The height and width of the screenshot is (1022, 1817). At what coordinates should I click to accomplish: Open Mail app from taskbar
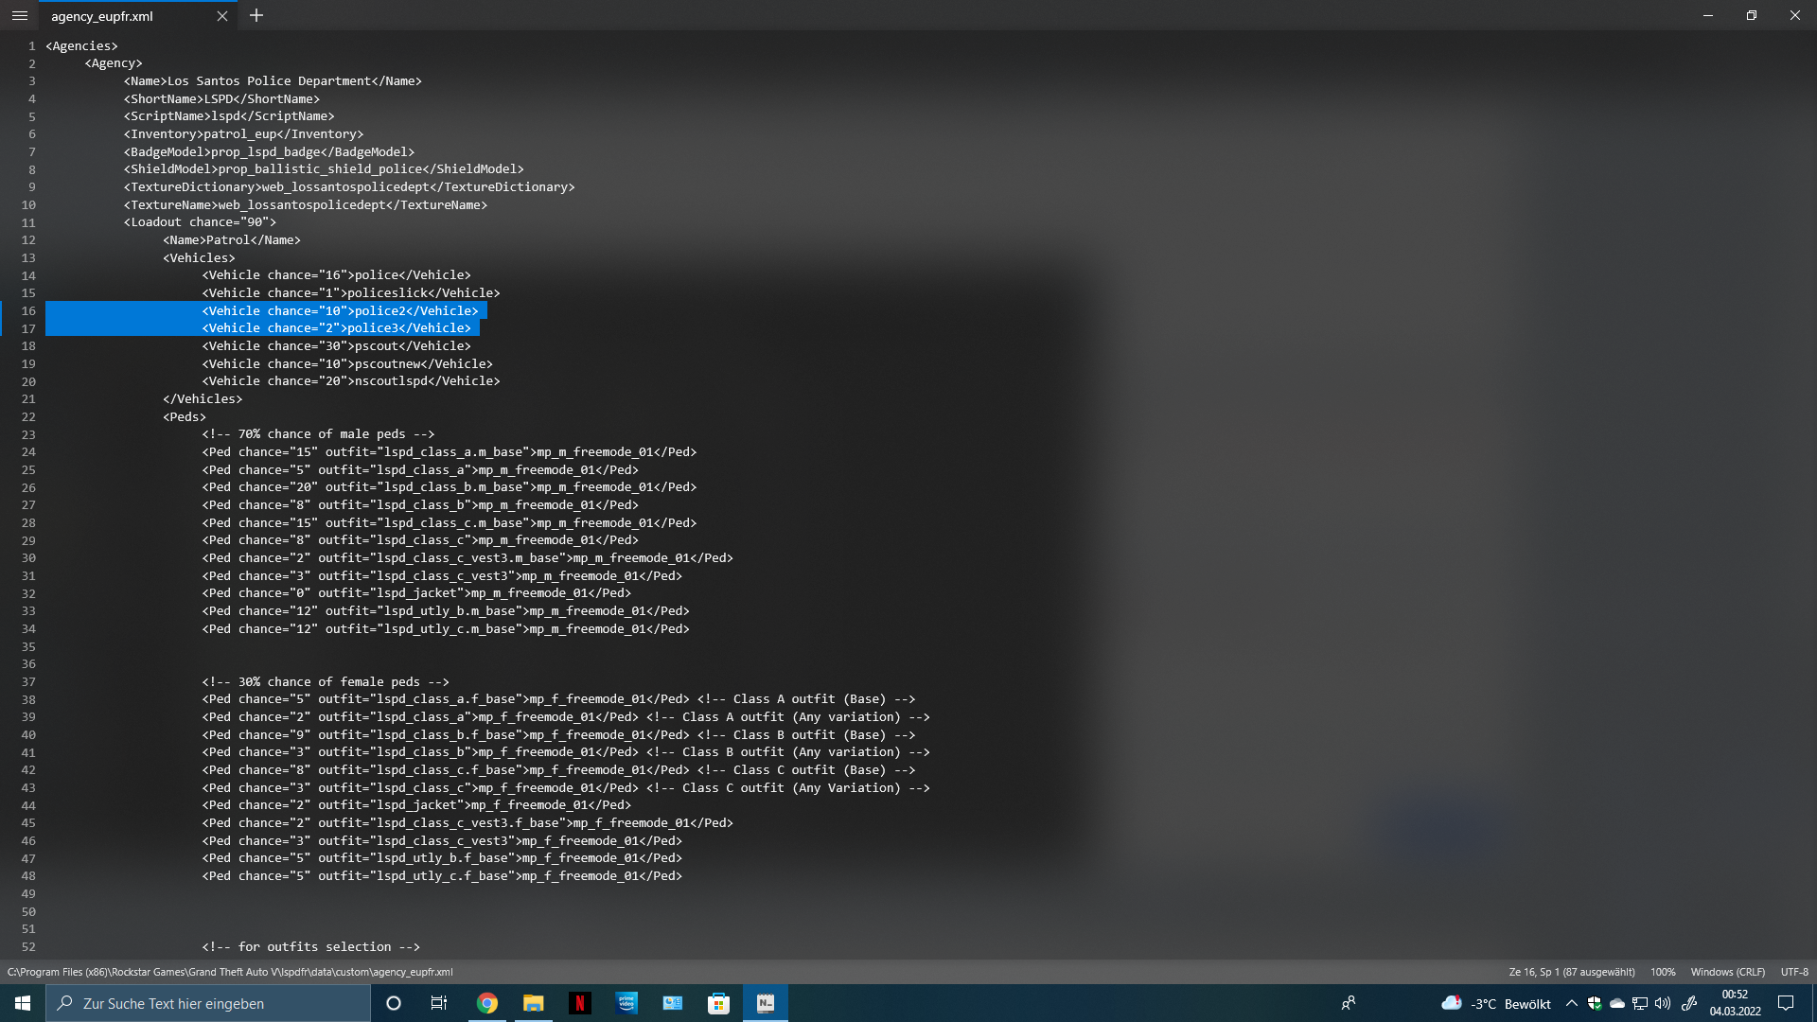pyautogui.click(x=673, y=1003)
